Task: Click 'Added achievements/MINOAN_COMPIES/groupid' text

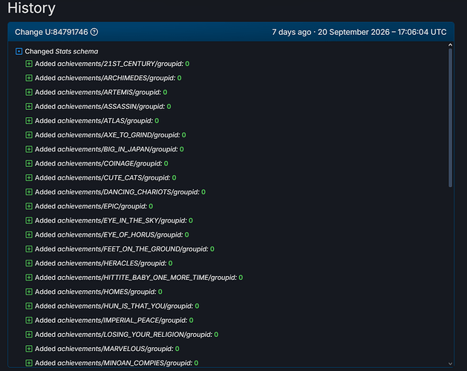Action: [x=114, y=363]
